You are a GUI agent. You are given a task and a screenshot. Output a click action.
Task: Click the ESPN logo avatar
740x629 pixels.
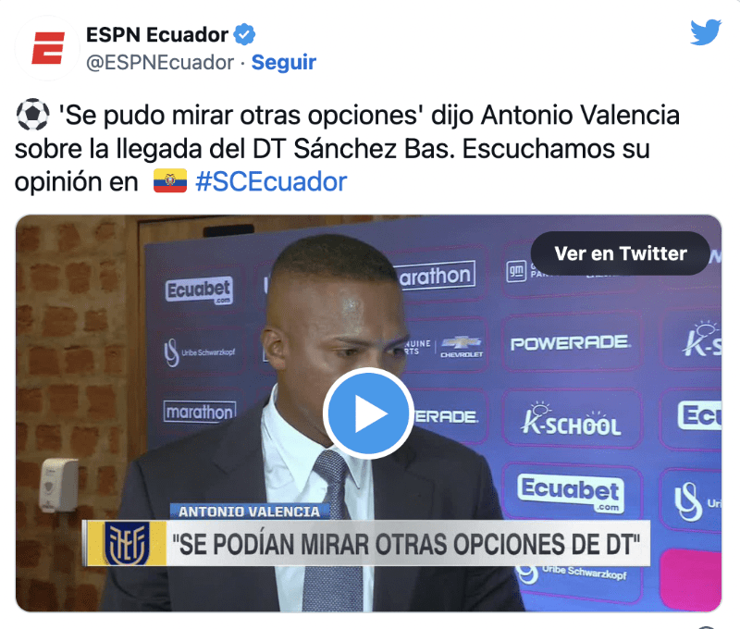coord(48,48)
